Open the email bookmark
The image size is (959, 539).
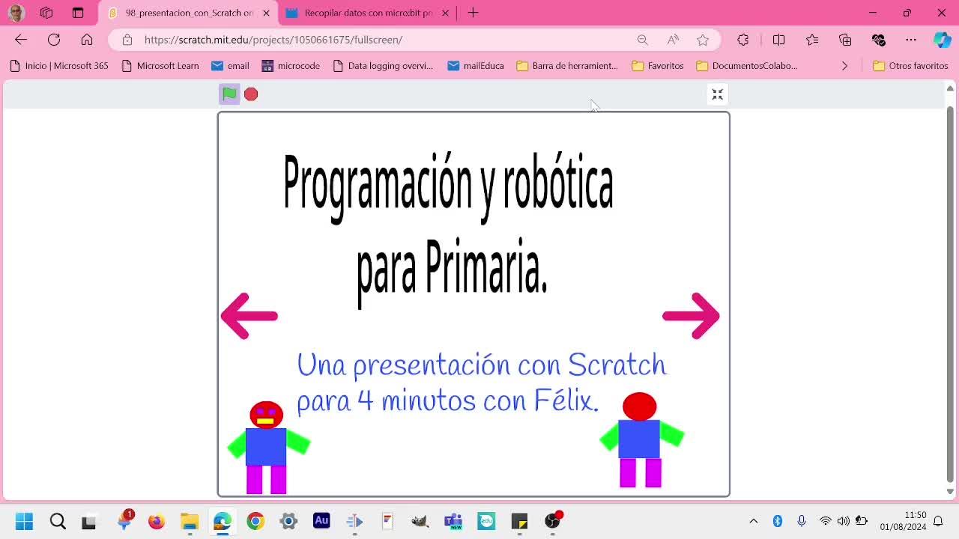pos(230,66)
